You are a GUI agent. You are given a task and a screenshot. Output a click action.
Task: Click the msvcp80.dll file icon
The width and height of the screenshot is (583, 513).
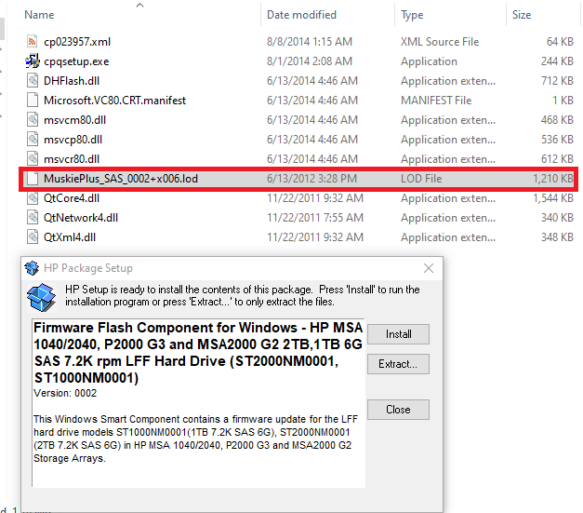point(33,140)
